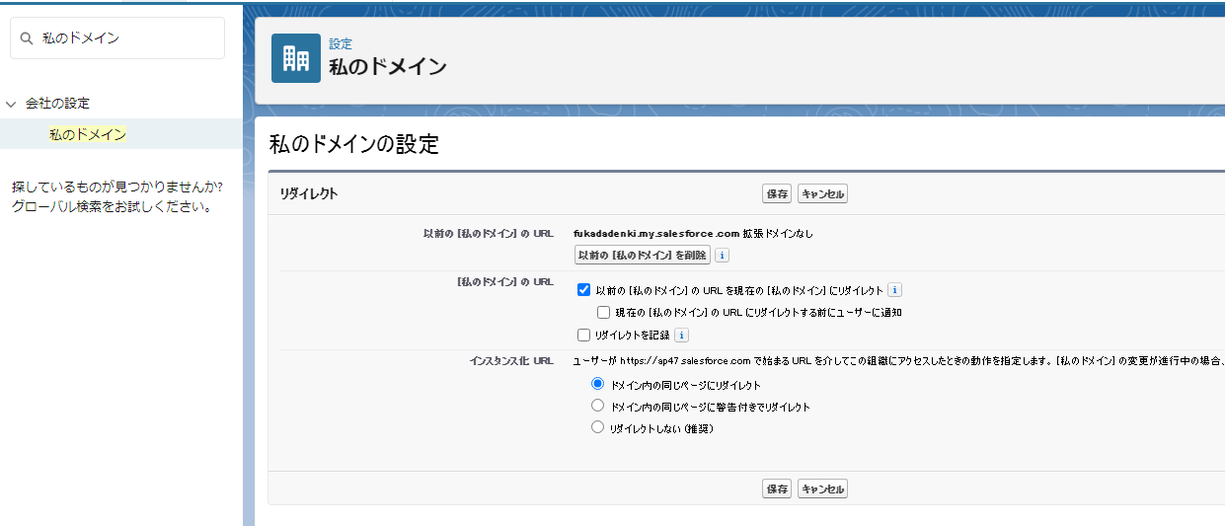Click the top 保存 button
This screenshot has width=1225, height=526.
tap(778, 194)
